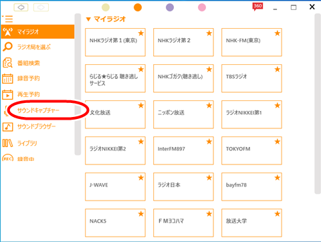Toggle favorite star on NHKラジオ第2
The image size is (321, 242).
tap(209, 33)
